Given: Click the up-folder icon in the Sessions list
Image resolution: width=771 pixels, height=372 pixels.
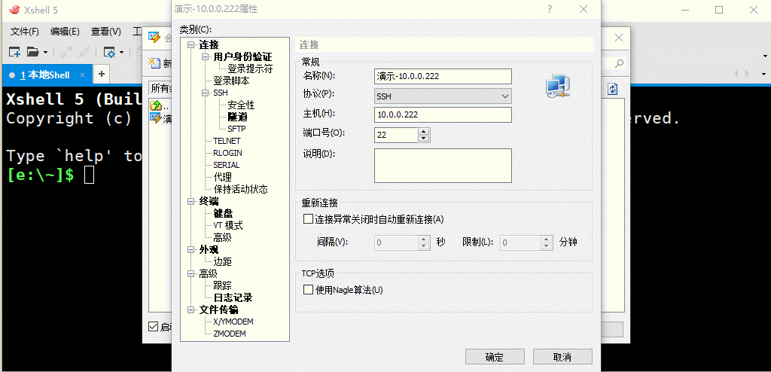Looking at the screenshot, I should tap(155, 105).
